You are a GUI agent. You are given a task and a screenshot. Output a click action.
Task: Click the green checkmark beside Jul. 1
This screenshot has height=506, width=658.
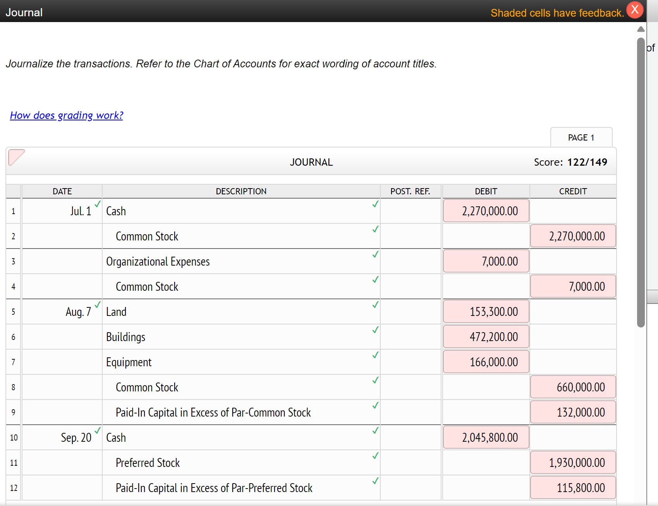tap(98, 204)
